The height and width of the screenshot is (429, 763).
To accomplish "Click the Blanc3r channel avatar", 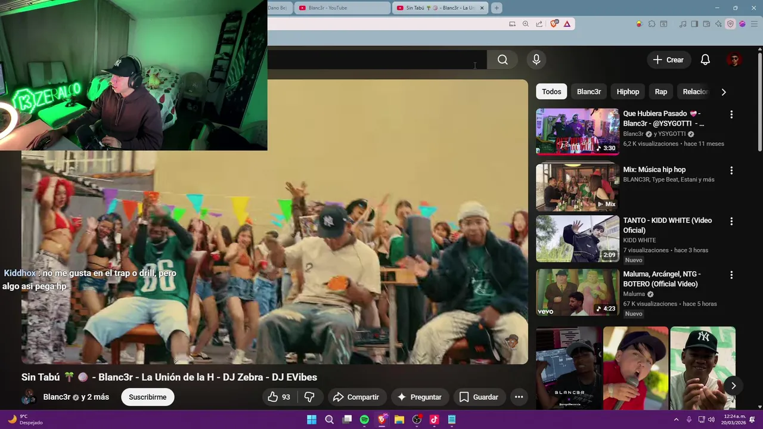I will click(29, 397).
